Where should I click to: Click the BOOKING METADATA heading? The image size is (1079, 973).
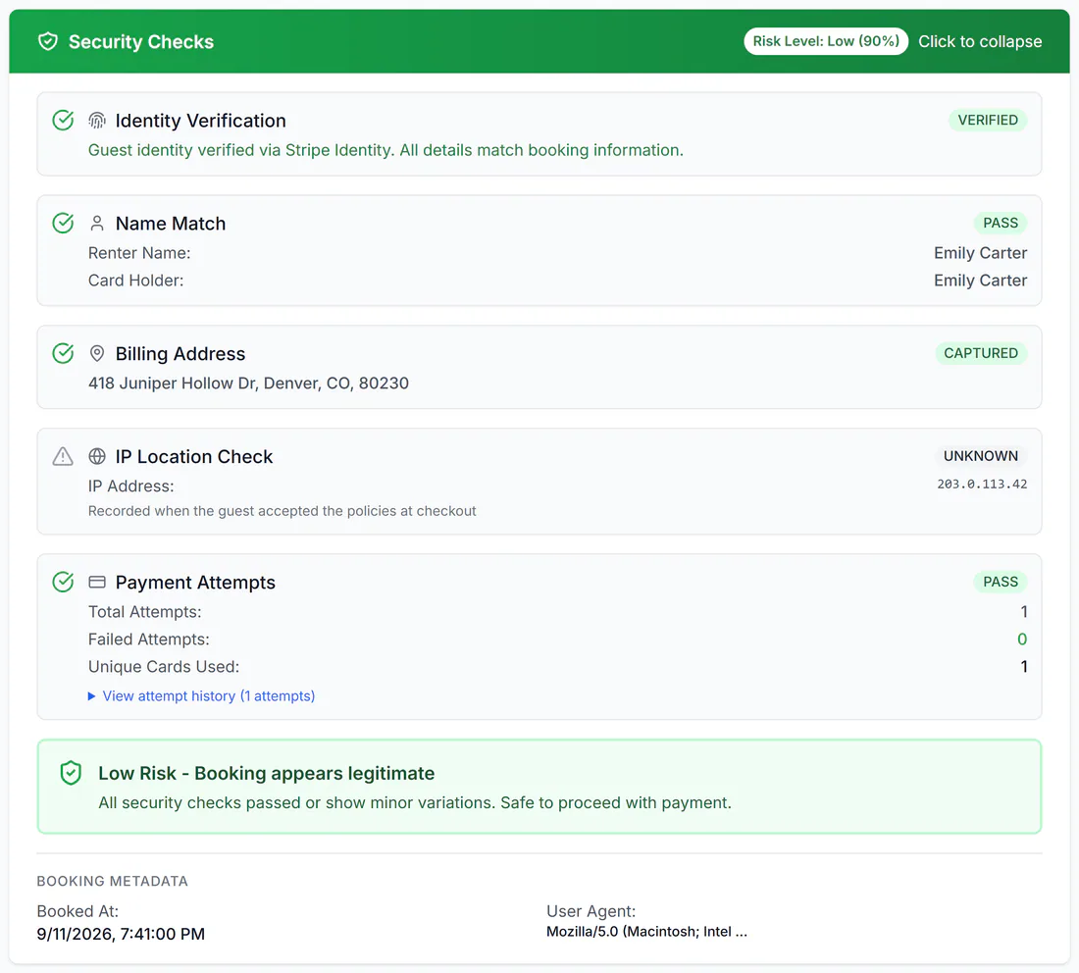(x=112, y=882)
